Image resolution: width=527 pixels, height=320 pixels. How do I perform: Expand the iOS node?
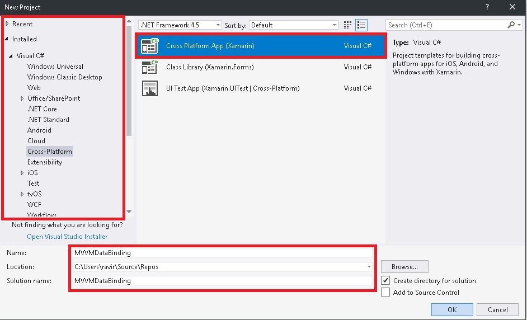point(22,173)
